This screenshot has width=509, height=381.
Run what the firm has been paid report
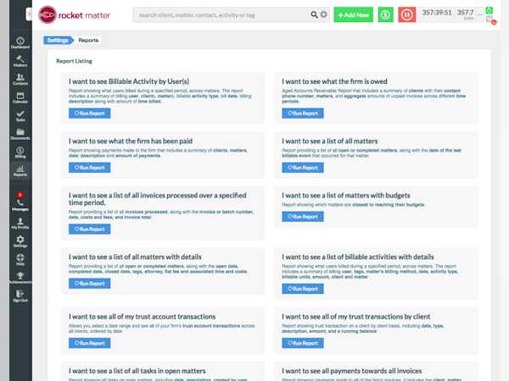click(90, 168)
